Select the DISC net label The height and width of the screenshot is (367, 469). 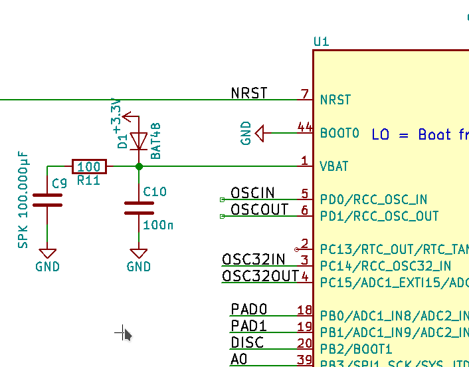pyautogui.click(x=247, y=342)
